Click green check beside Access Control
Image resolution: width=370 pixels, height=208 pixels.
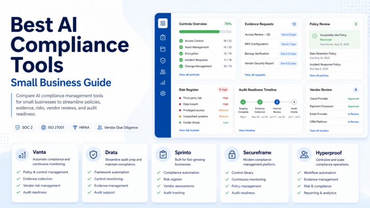[x=181, y=41]
